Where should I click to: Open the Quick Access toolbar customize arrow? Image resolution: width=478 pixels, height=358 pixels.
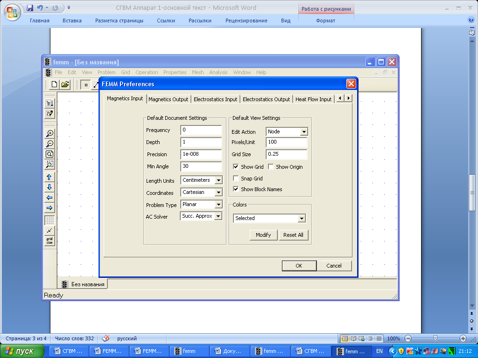69,7
